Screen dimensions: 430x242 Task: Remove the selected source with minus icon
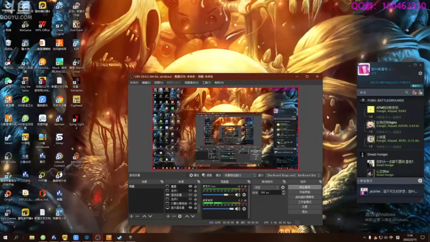[174, 216]
